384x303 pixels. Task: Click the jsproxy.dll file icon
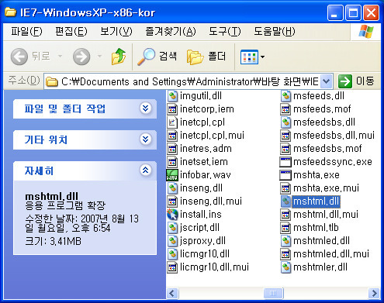click(172, 241)
